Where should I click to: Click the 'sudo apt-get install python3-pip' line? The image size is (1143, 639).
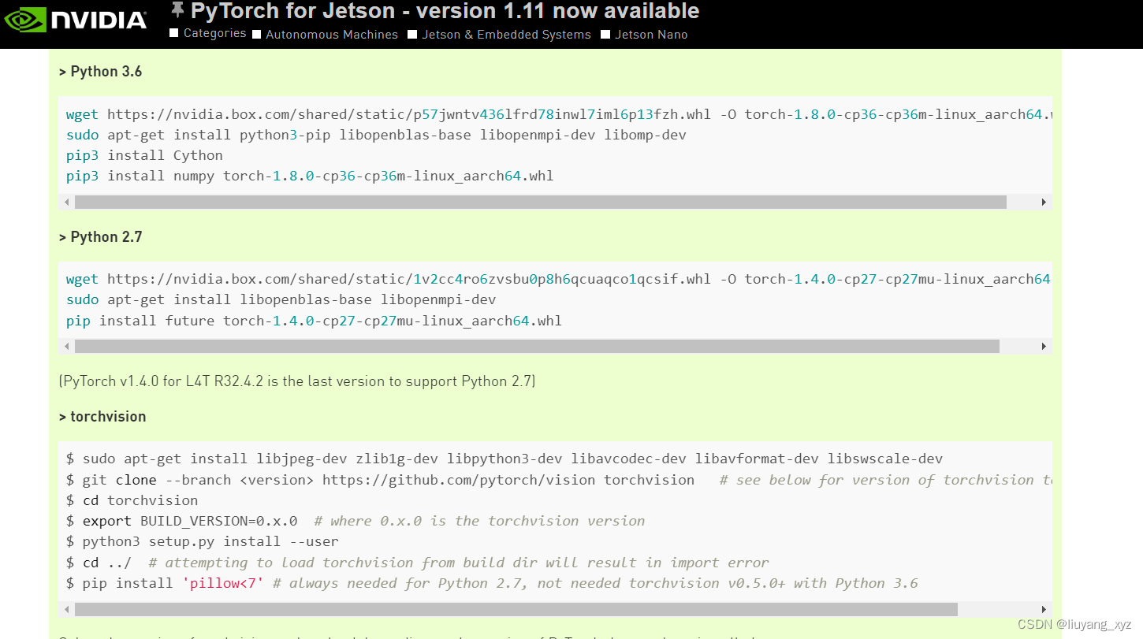tap(376, 135)
